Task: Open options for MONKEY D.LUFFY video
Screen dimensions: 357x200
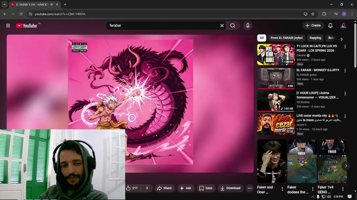Action: point(345,71)
